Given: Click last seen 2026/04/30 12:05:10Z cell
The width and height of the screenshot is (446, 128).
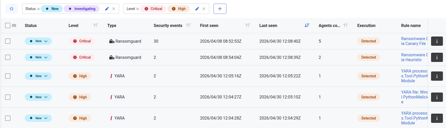Looking at the screenshot, I should click(280, 97).
